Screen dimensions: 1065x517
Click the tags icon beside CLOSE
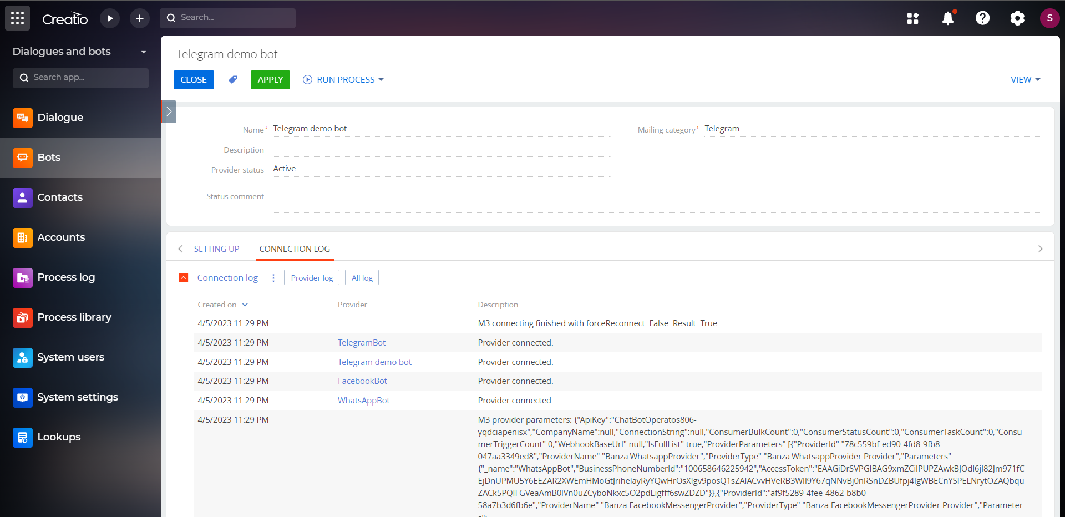pos(232,79)
